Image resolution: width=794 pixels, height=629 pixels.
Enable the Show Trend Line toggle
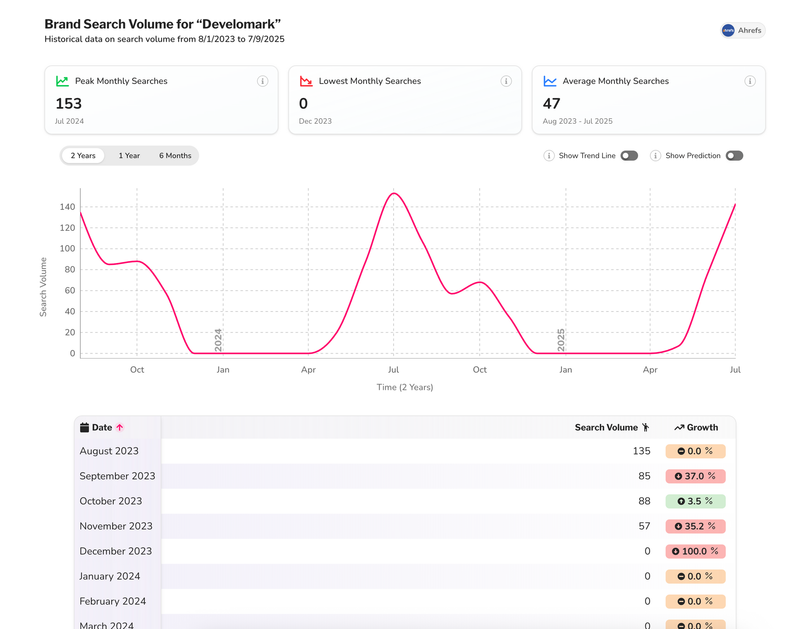click(629, 155)
